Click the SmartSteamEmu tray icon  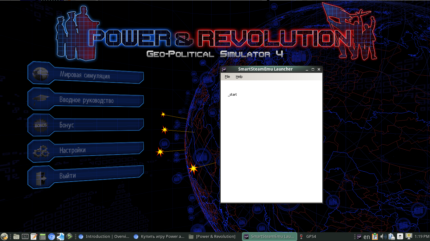point(359,237)
